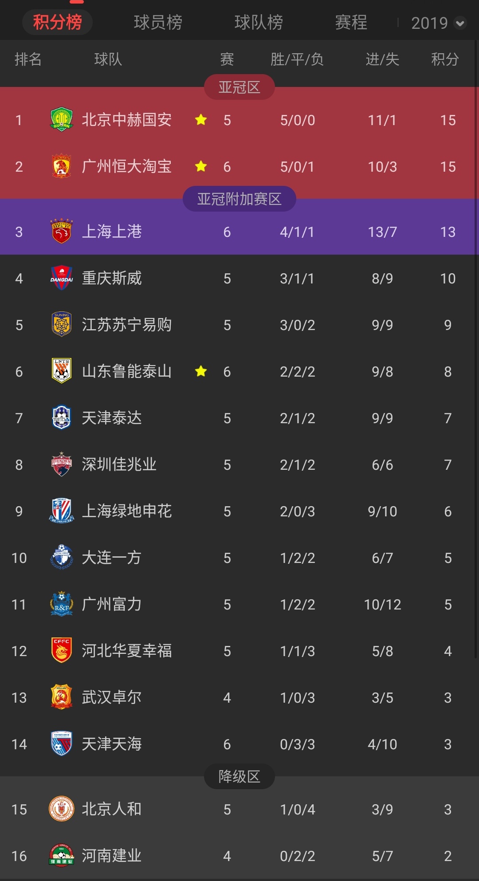The width and height of the screenshot is (479, 881).
Task: Click the 大连一方 team name
Action: tap(111, 558)
